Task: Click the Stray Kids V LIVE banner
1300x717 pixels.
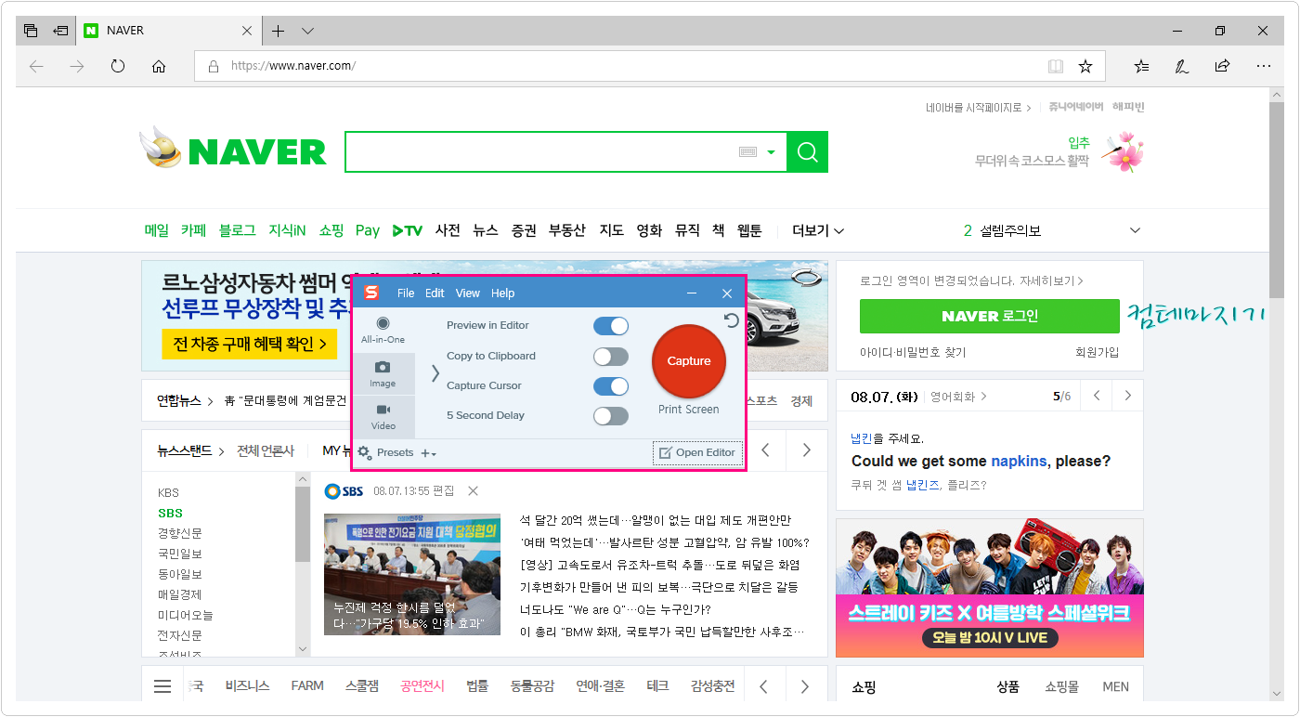Action: [990, 588]
